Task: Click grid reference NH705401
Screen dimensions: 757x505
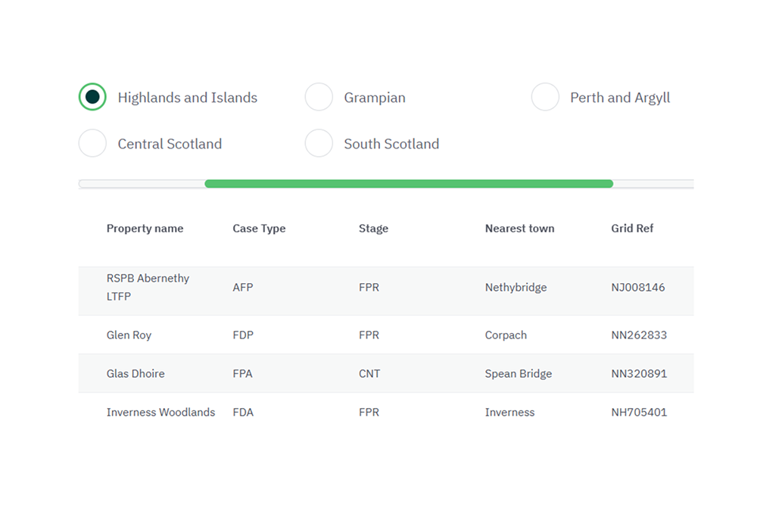Action: pyautogui.click(x=640, y=412)
